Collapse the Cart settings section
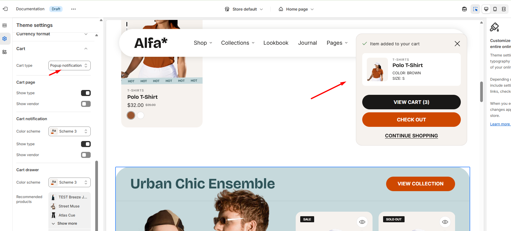This screenshot has width=511, height=231. point(86,49)
